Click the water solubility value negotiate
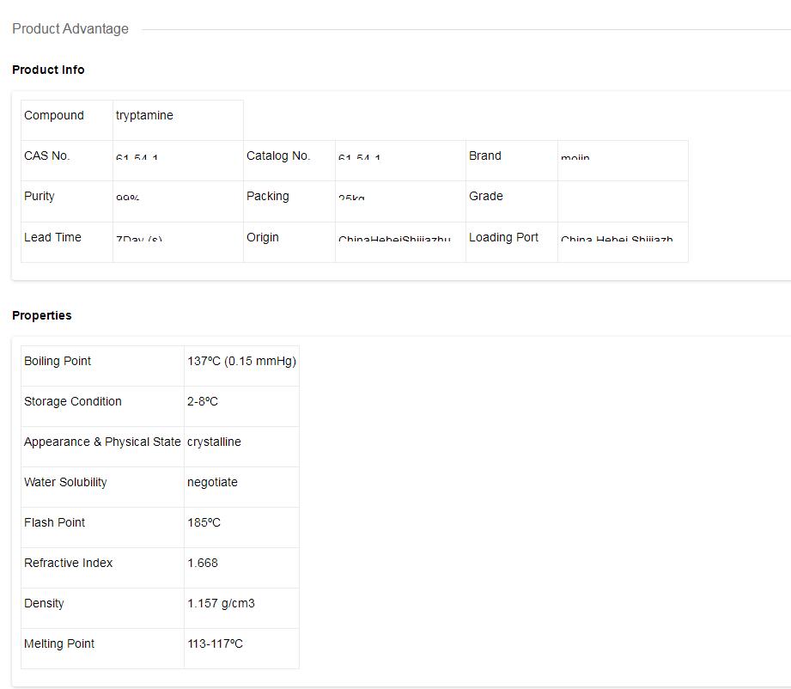The width and height of the screenshot is (791, 689). point(212,482)
